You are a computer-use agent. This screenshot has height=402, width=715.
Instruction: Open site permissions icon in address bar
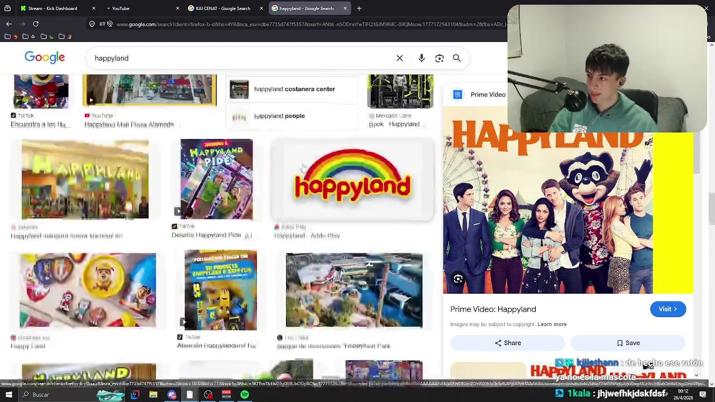[102, 24]
